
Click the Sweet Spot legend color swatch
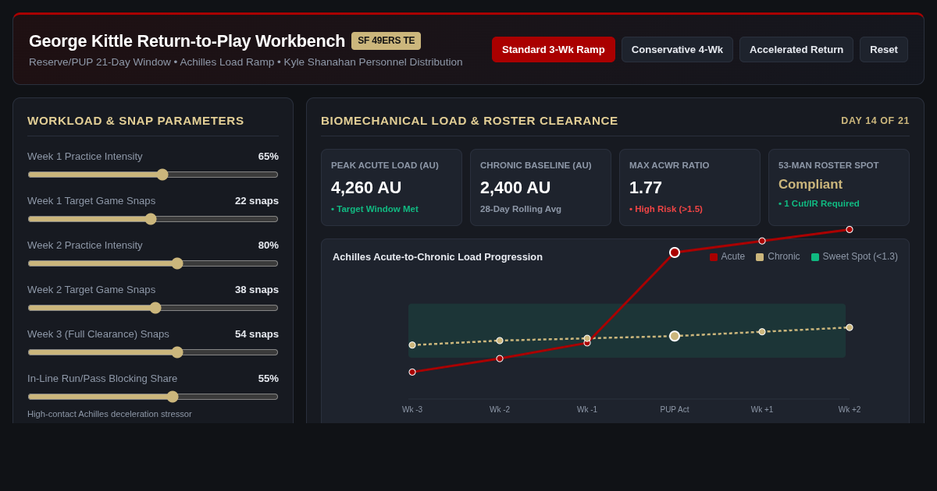point(815,257)
